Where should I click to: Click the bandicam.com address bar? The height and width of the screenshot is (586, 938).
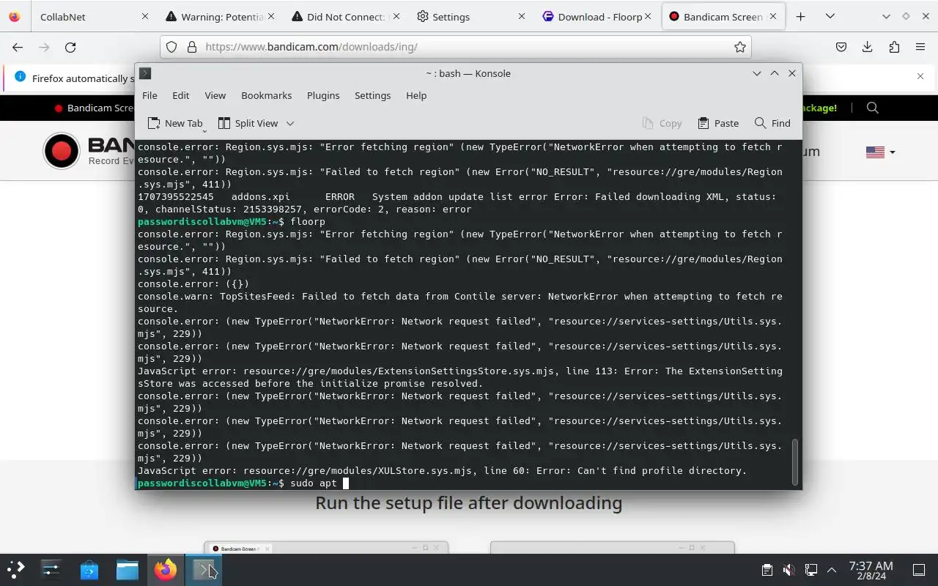(454, 47)
